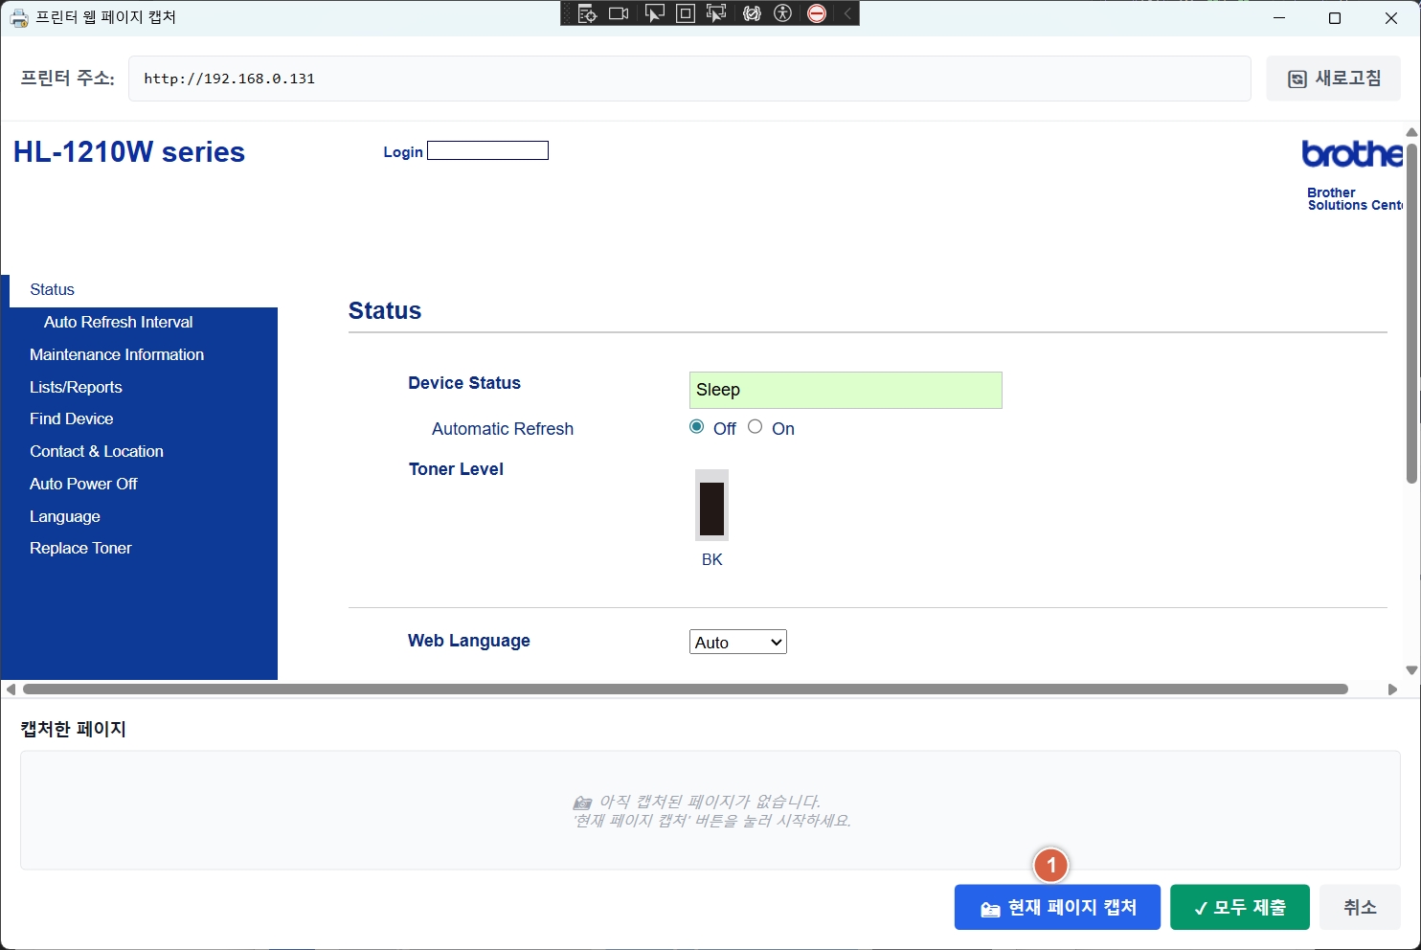Click the video camera icon in debug toolbar
1421x950 pixels.
click(x=619, y=13)
